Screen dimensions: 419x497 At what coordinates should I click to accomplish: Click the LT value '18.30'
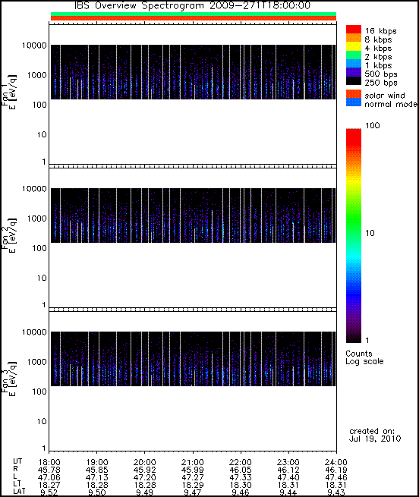tap(241, 485)
